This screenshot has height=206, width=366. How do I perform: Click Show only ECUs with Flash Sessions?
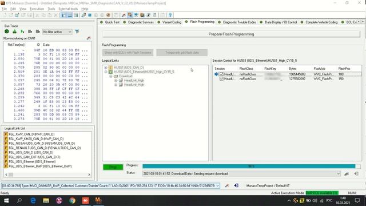[x=128, y=53]
